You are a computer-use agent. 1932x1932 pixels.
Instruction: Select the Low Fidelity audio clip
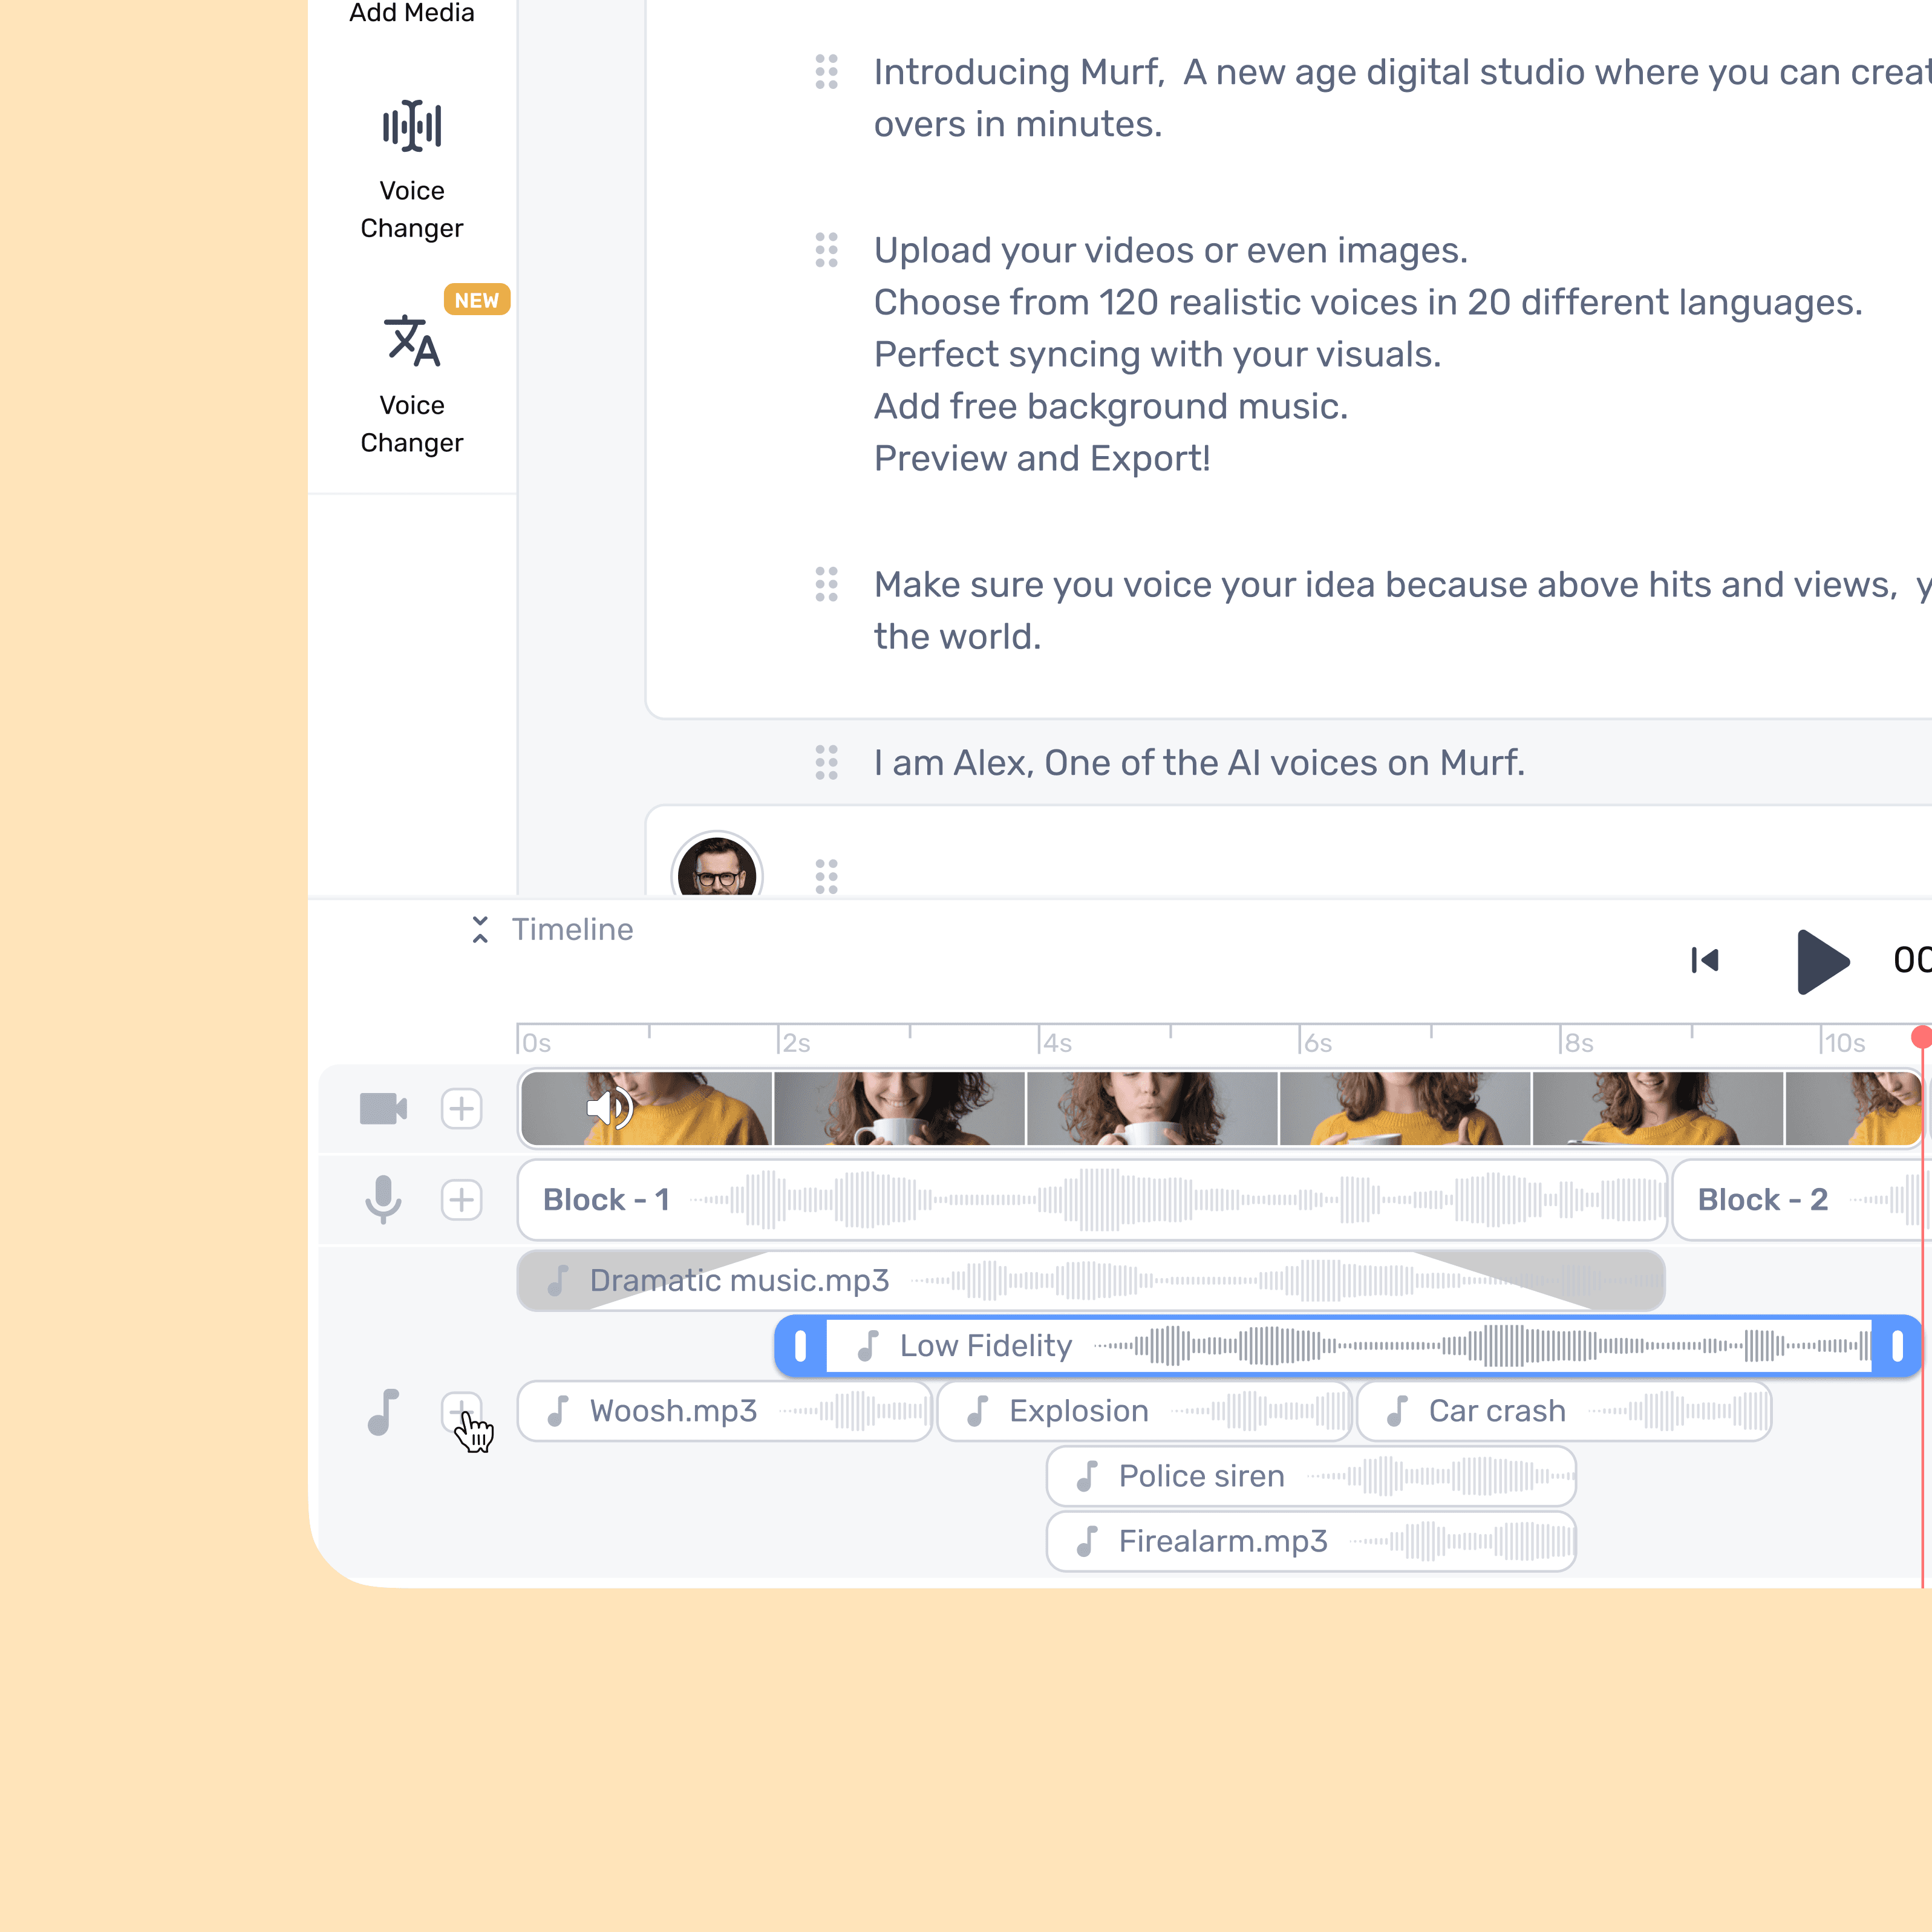(x=1348, y=1346)
